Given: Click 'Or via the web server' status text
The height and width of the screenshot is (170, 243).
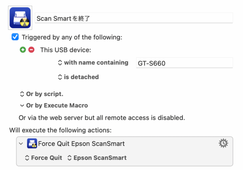Looking at the screenshot, I should (102, 118).
